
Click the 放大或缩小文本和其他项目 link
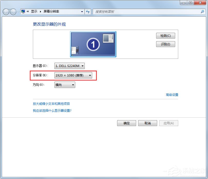click(51, 104)
